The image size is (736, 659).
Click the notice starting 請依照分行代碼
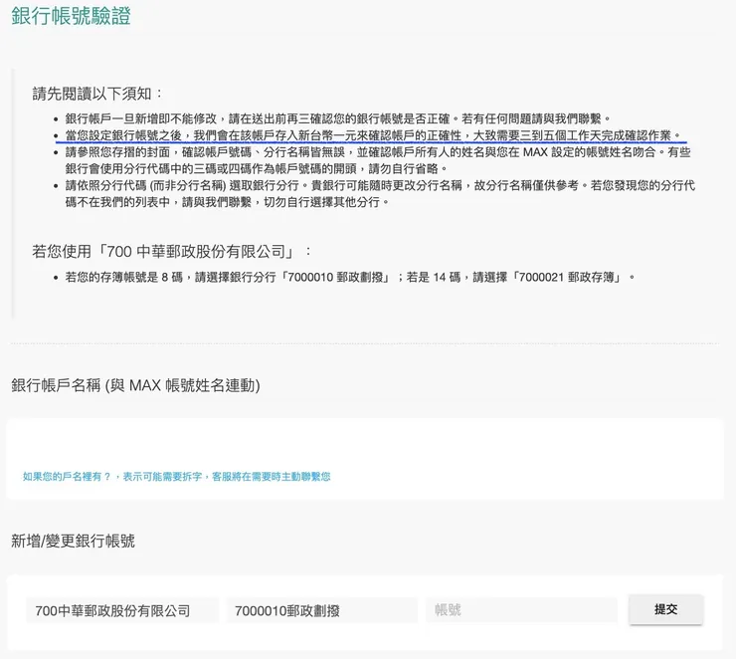380,193
